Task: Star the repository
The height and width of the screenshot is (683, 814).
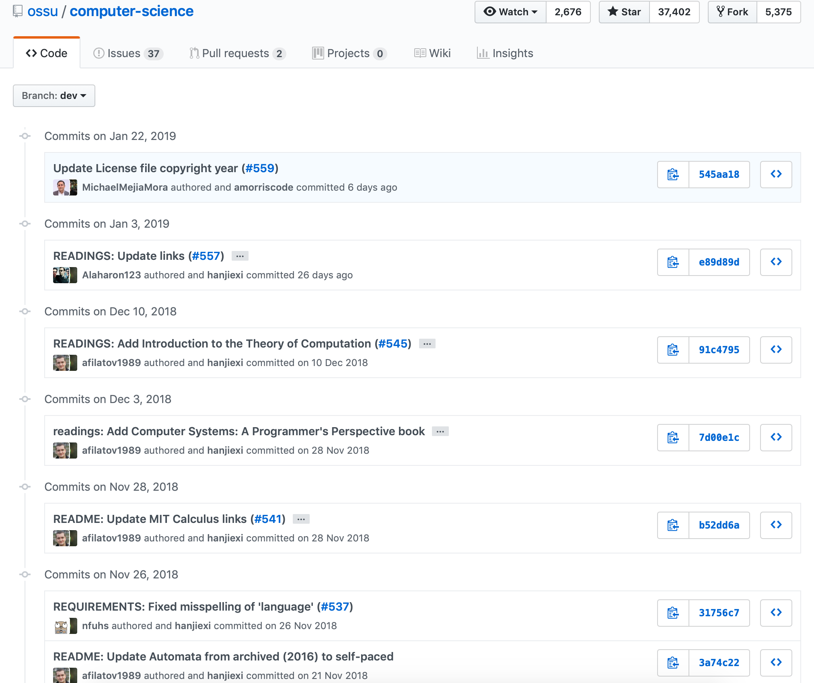Action: [x=624, y=12]
